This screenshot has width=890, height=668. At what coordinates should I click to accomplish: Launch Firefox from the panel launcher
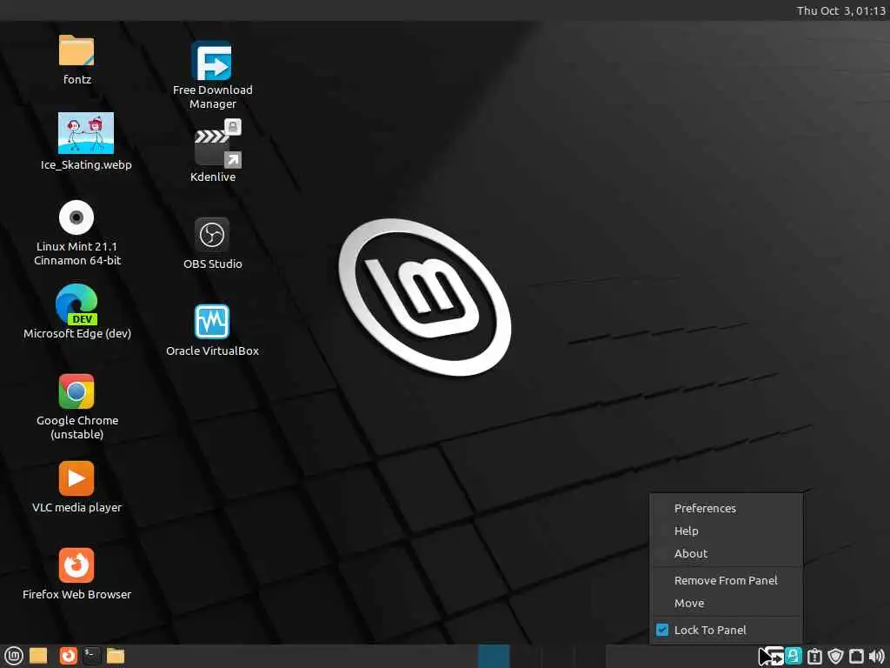(x=68, y=656)
